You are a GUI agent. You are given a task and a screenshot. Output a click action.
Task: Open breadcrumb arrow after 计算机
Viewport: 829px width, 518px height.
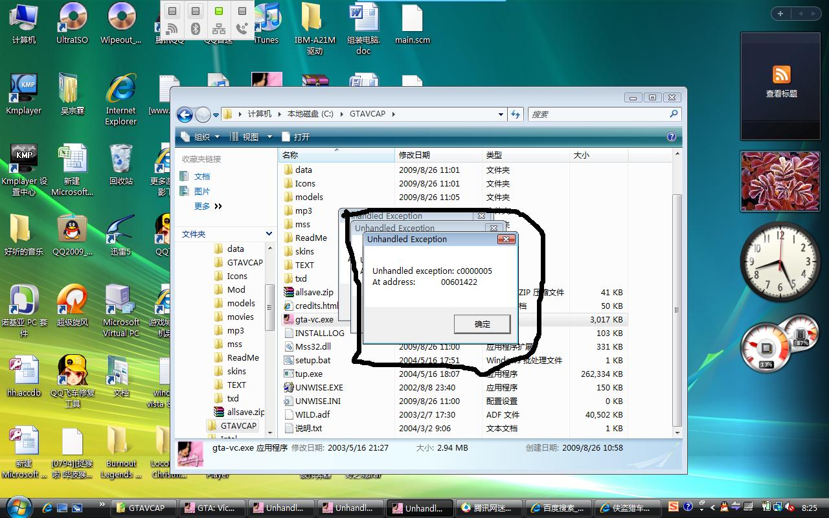[x=279, y=114]
